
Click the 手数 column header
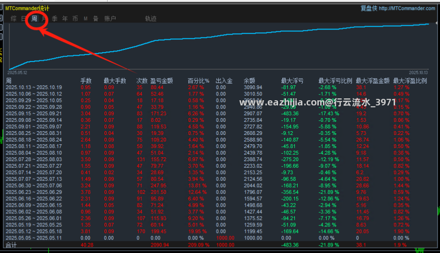(x=86, y=81)
